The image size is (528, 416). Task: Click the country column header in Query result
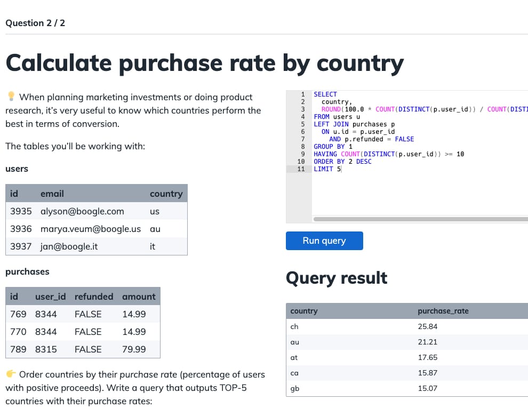pyautogui.click(x=303, y=311)
